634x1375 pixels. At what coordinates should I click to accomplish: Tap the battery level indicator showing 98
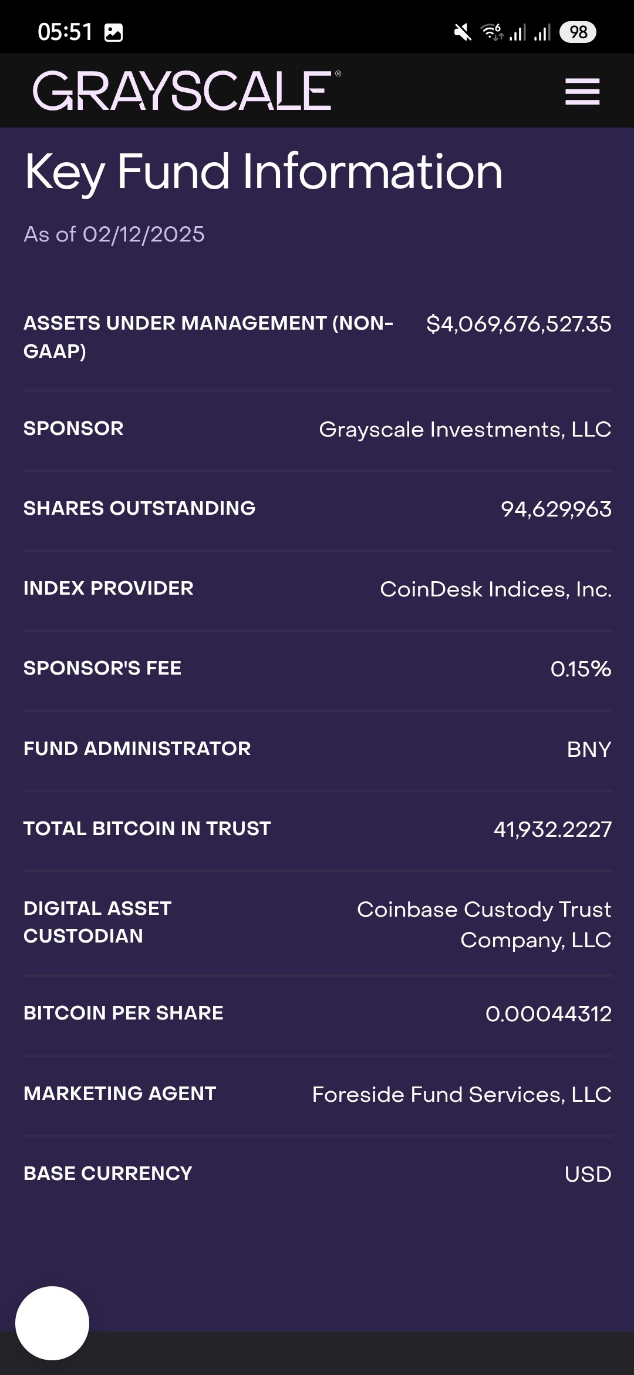point(578,32)
